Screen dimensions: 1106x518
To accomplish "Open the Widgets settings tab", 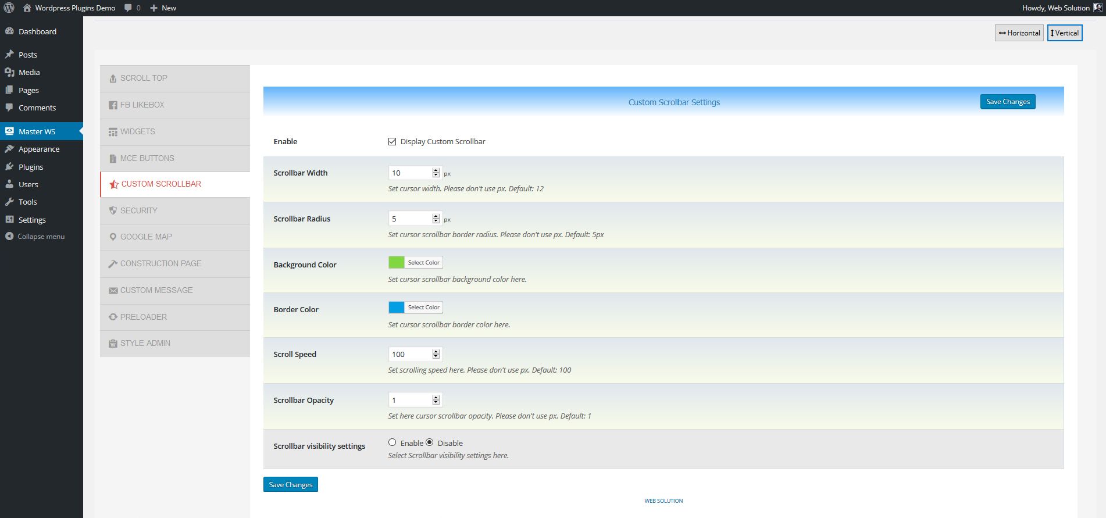I will (x=137, y=132).
